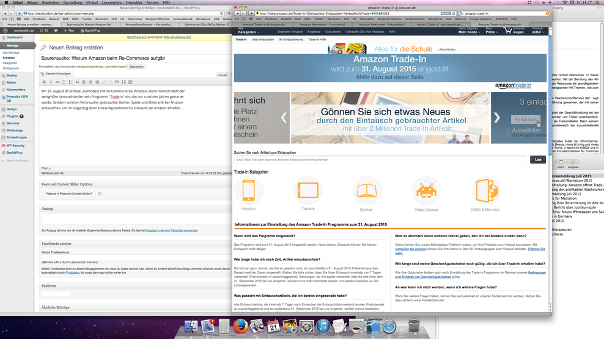Click Dateien hinzufügen button

56,73
